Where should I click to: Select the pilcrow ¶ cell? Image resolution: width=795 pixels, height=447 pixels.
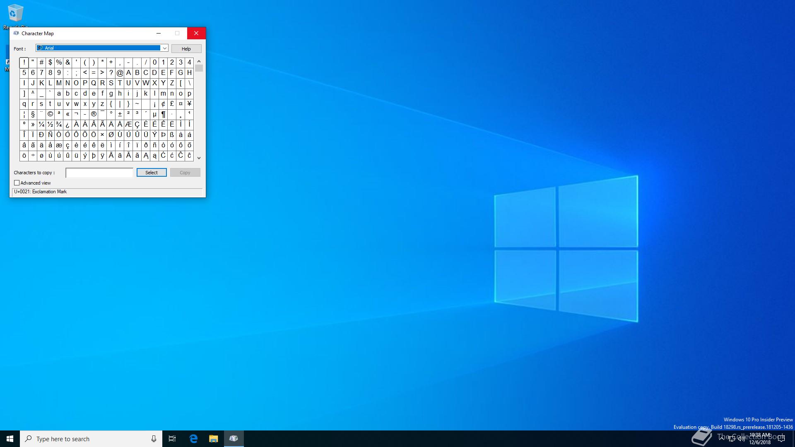(x=163, y=114)
